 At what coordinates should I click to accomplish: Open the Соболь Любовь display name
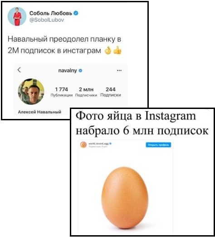click(x=51, y=13)
